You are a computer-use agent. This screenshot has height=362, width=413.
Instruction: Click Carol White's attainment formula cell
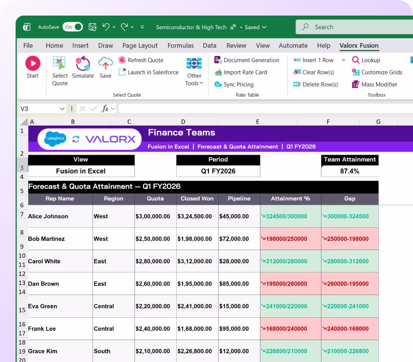(x=291, y=261)
